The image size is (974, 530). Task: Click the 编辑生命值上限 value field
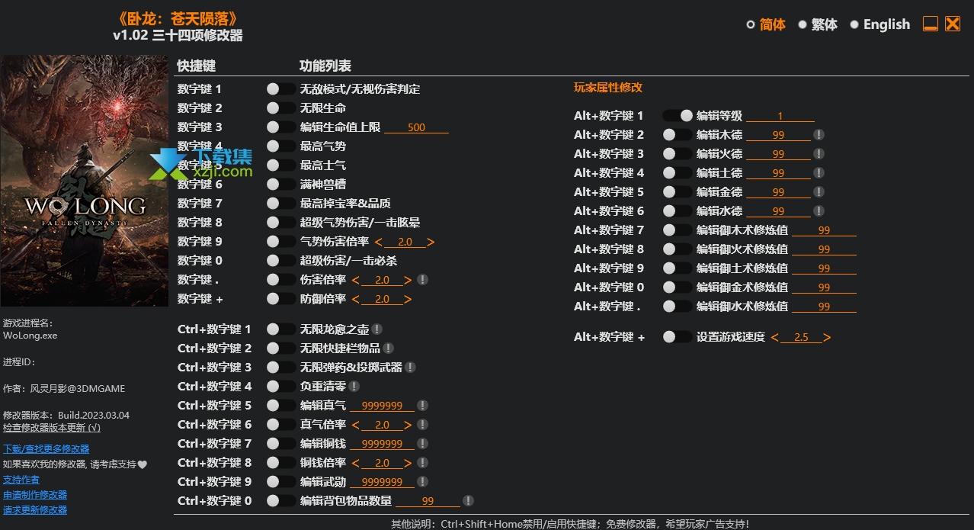(x=416, y=127)
